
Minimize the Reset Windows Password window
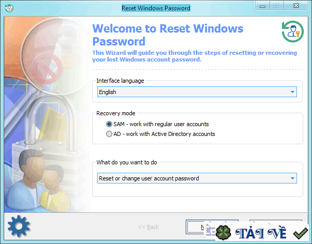(x=262, y=6)
